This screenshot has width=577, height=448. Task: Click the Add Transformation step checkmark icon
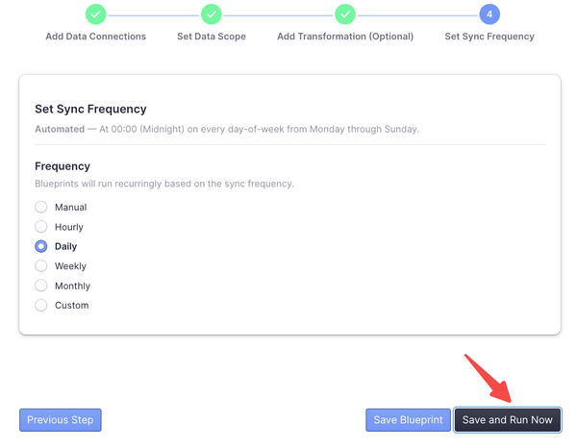point(345,14)
